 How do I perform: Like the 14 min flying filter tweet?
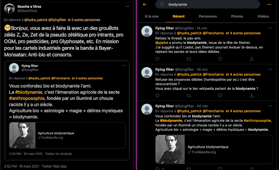[x=220, y=59]
